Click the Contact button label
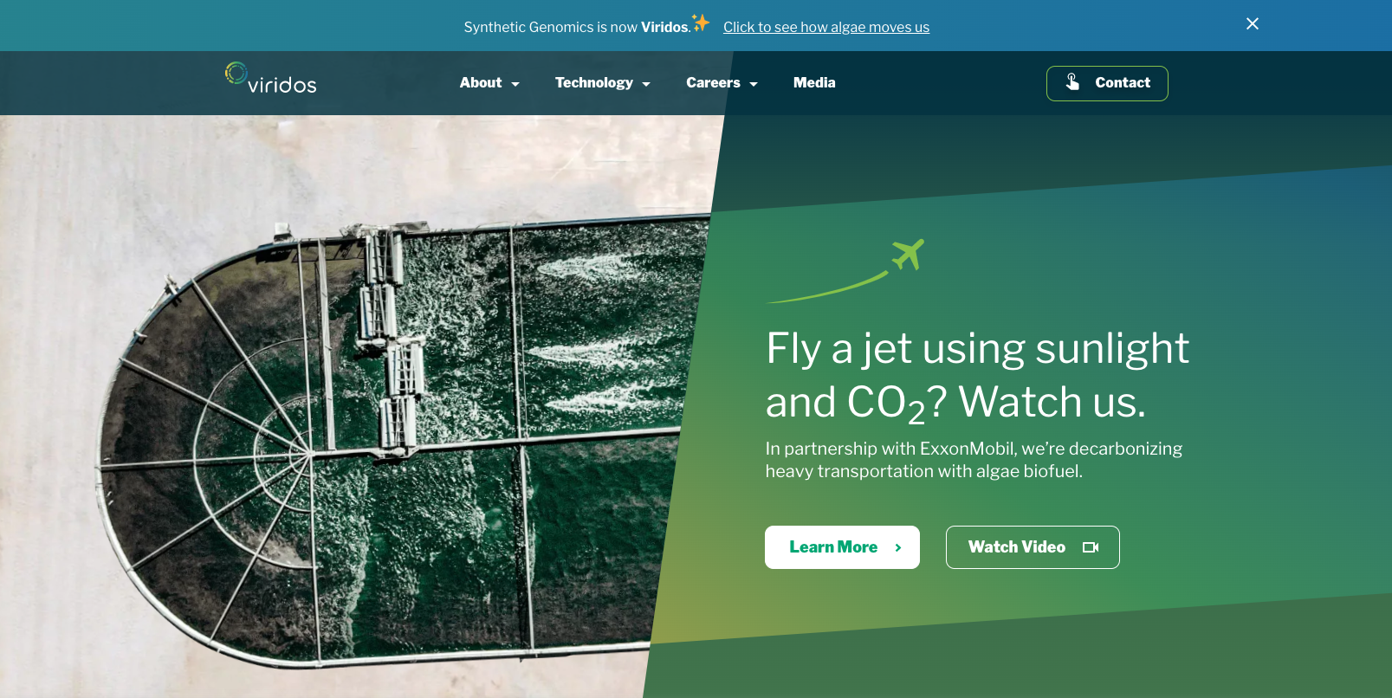 pos(1123,82)
